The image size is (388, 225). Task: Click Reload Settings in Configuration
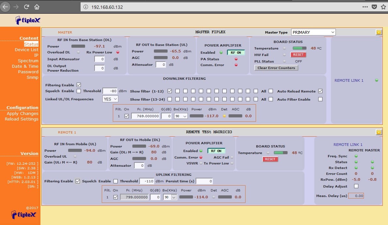pyautogui.click(x=22, y=119)
